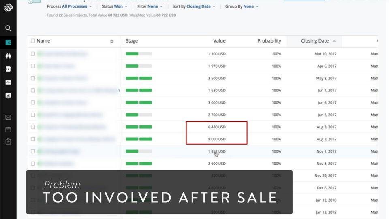389x219 pixels.
Task: Click the stage progress bar for Mar 10, 2017
Action: tap(139, 54)
